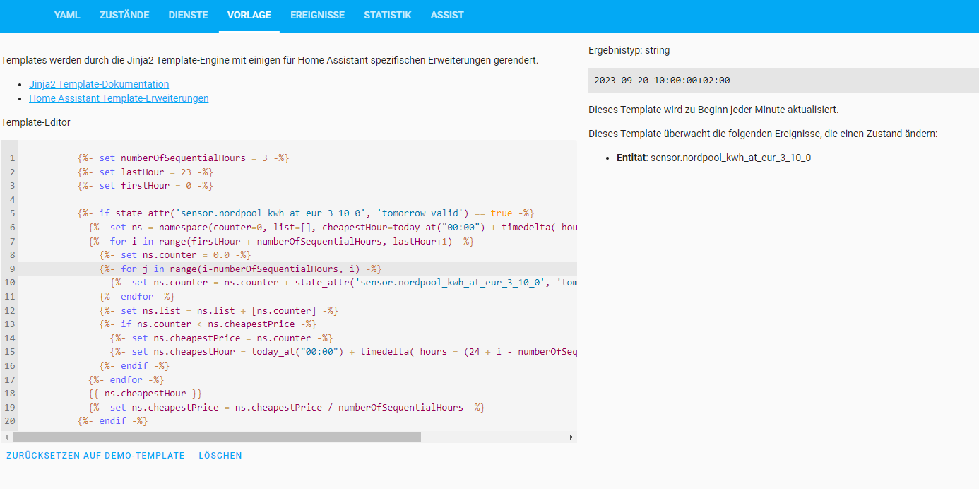This screenshot has width=979, height=489.
Task: Click the 'set ns.counter = 0.0' line
Action: click(x=175, y=255)
